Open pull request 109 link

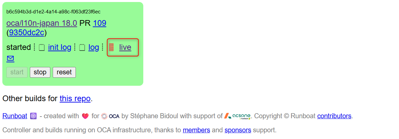click(x=99, y=23)
